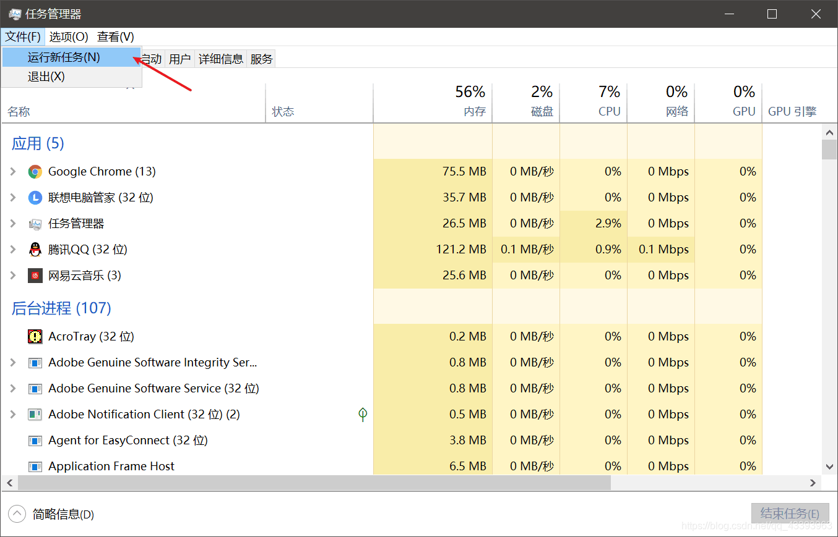This screenshot has width=838, height=537.
Task: Expand the 联想电脑管家 process group
Action: pyautogui.click(x=13, y=198)
